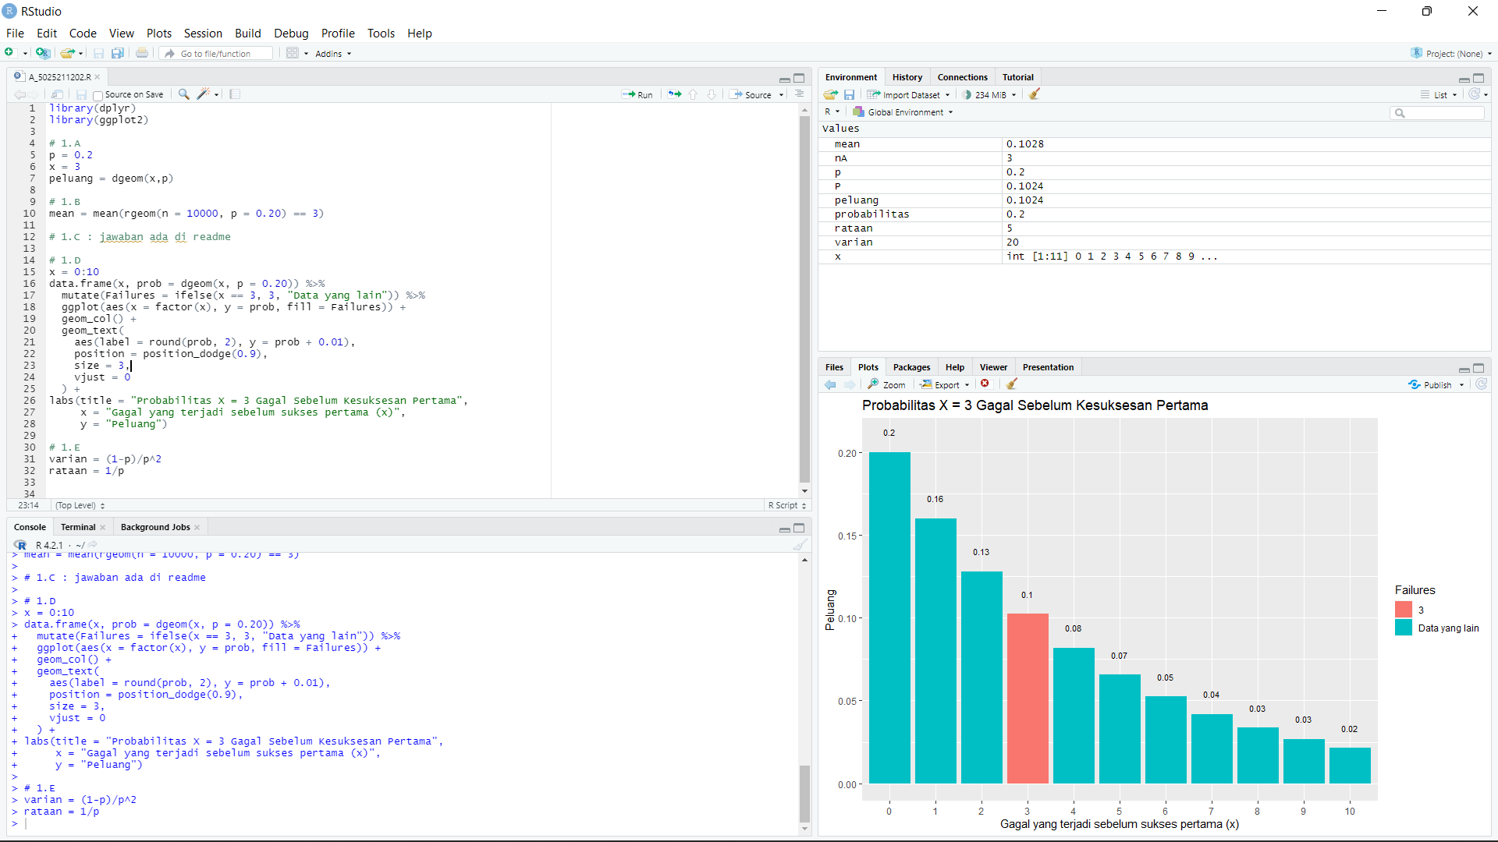Open the Session menu

tap(203, 34)
